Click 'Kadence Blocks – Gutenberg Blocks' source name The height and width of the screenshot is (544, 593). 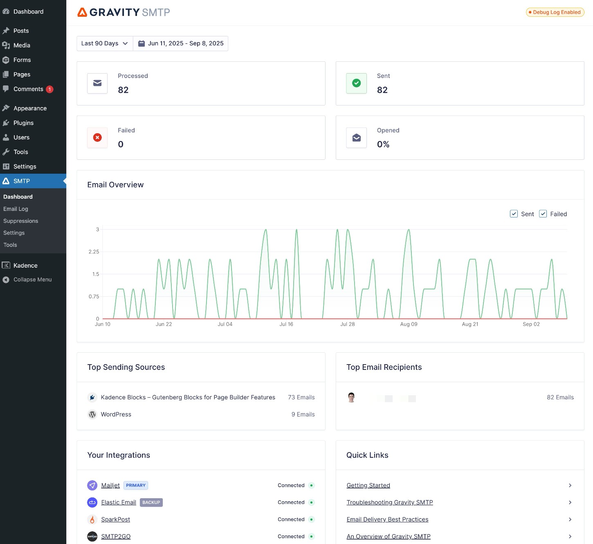(x=188, y=397)
